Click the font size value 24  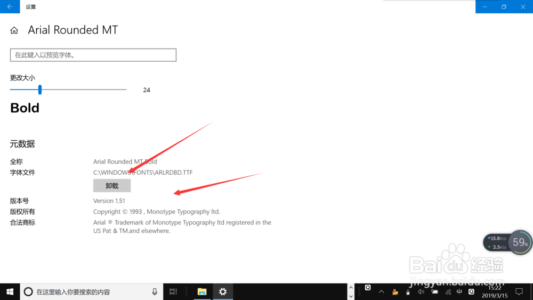pos(147,90)
